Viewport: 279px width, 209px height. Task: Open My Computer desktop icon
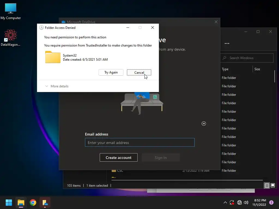click(11, 11)
